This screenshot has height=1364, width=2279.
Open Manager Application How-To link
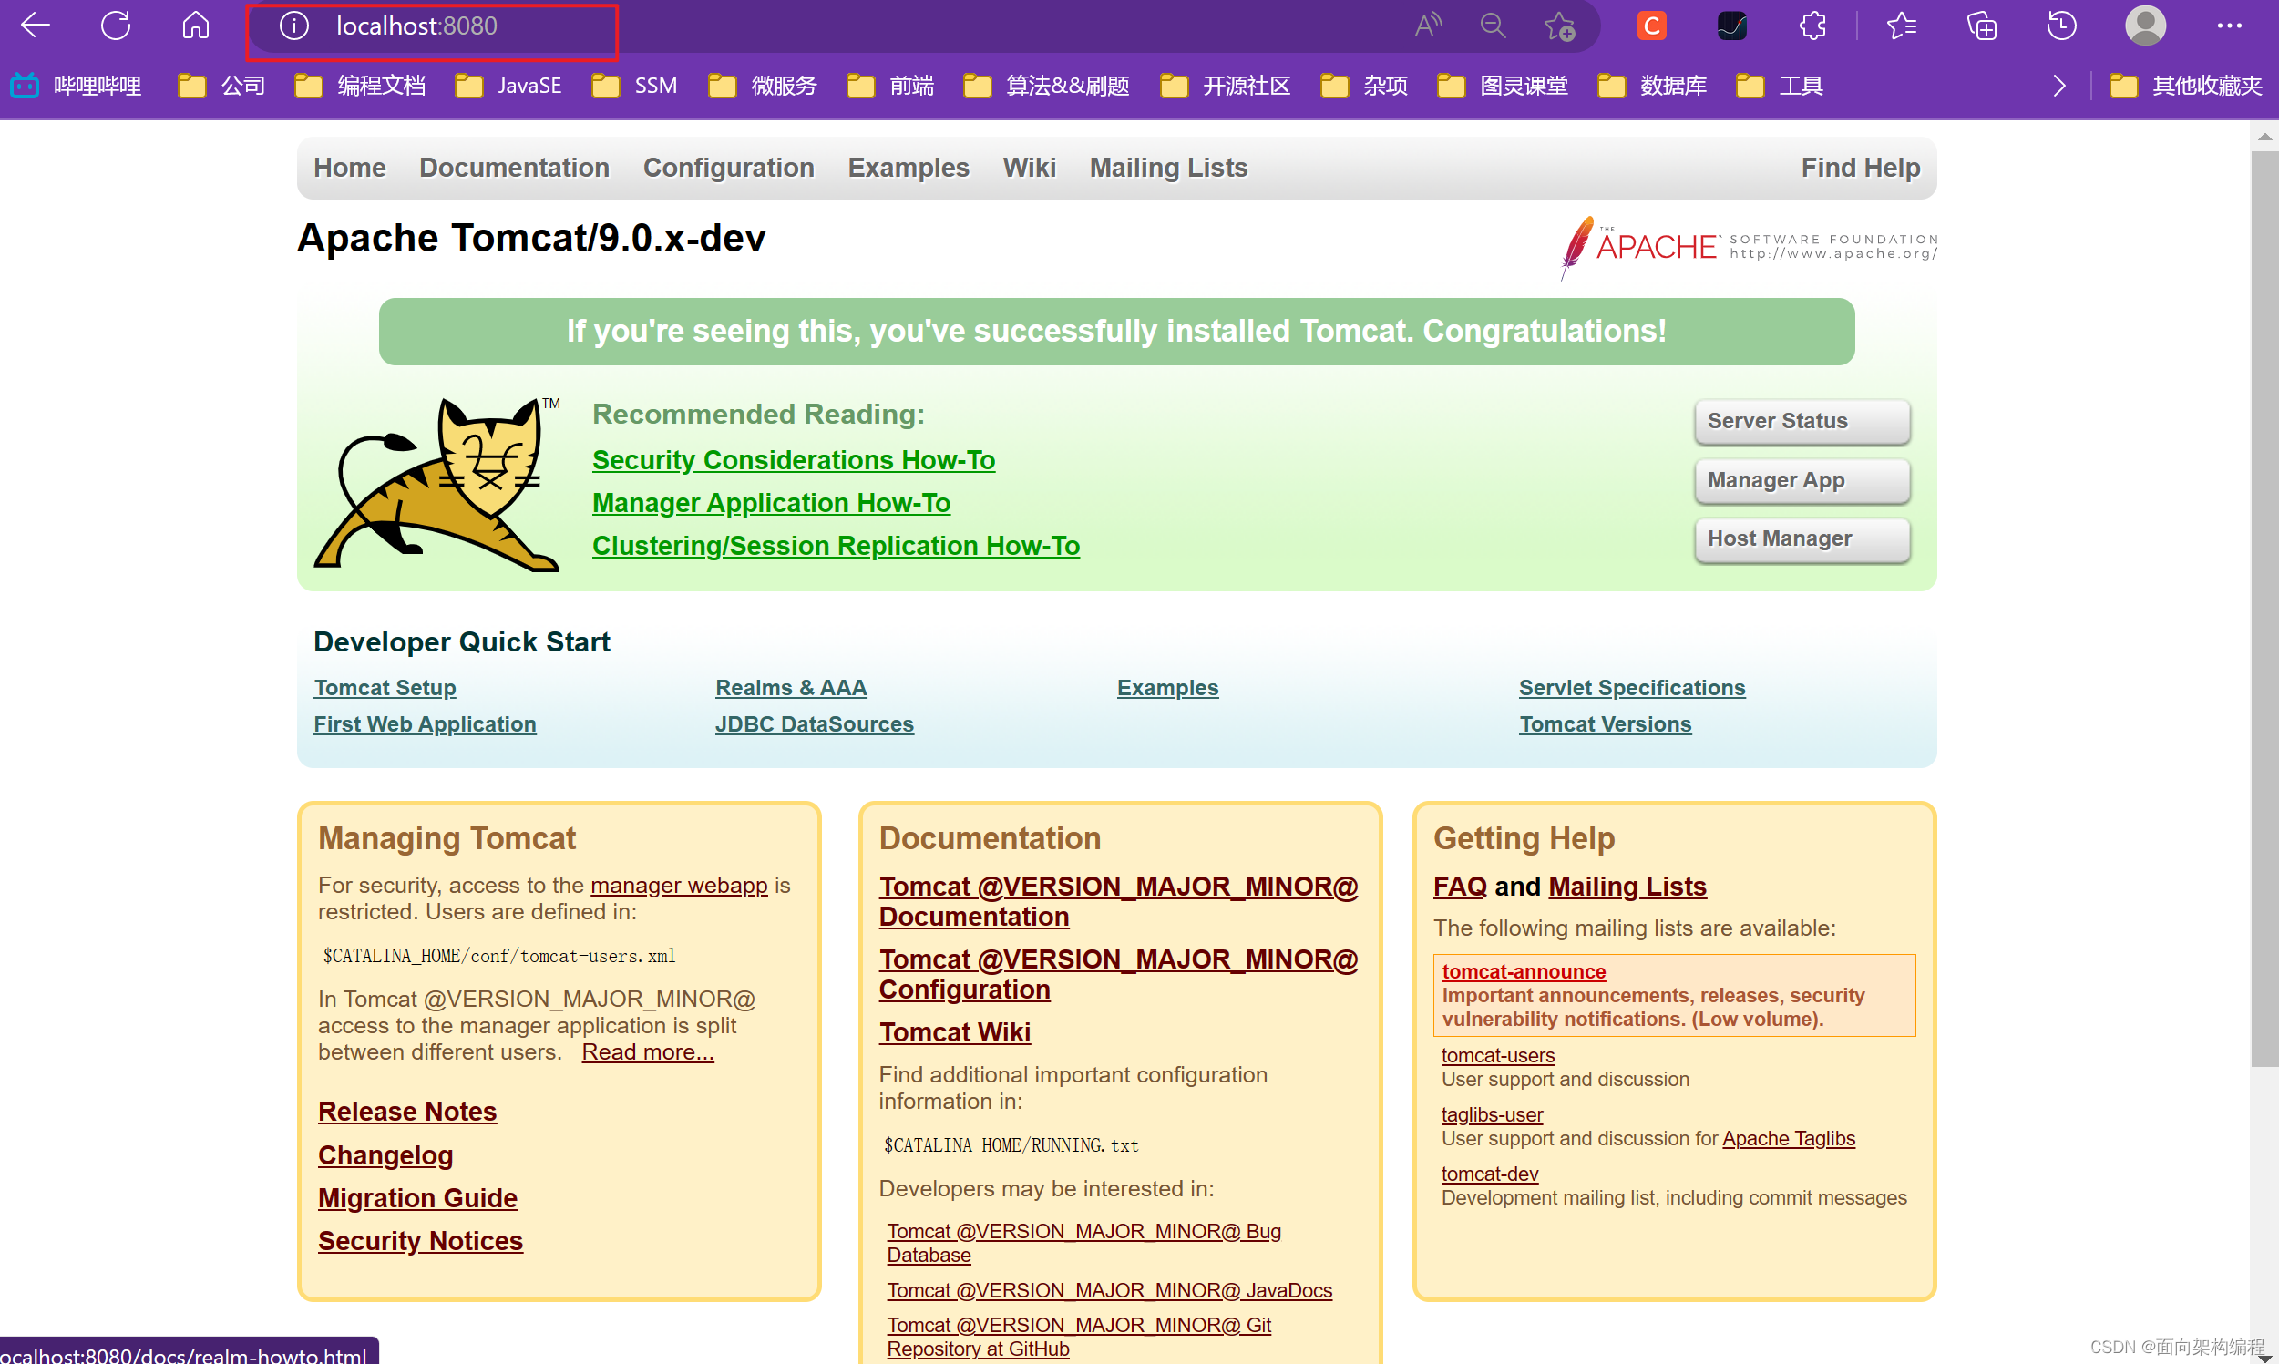click(x=771, y=504)
